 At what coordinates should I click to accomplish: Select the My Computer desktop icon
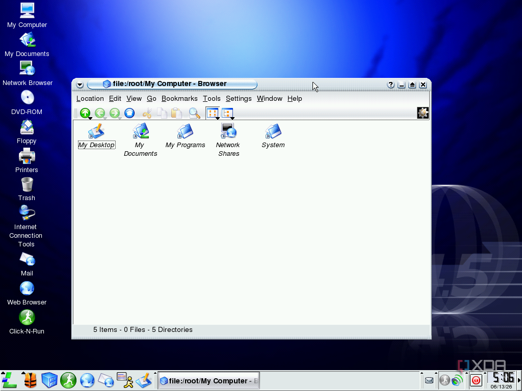point(27,15)
